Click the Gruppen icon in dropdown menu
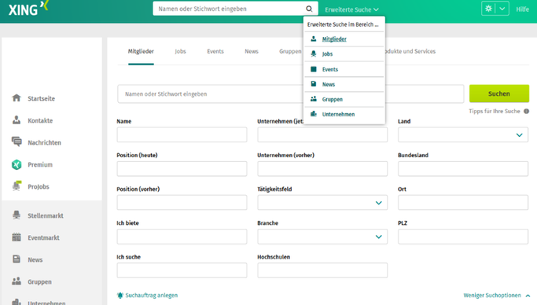This screenshot has height=305, width=537. coord(314,99)
